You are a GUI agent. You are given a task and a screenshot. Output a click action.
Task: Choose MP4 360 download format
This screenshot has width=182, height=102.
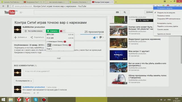[60, 35]
